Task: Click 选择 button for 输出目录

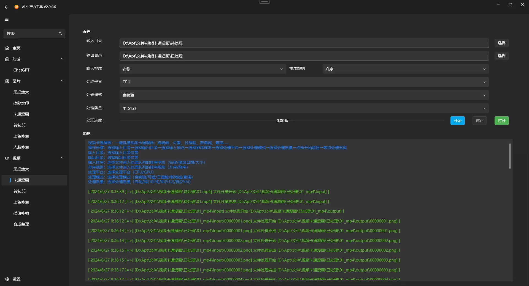Action: click(x=501, y=56)
